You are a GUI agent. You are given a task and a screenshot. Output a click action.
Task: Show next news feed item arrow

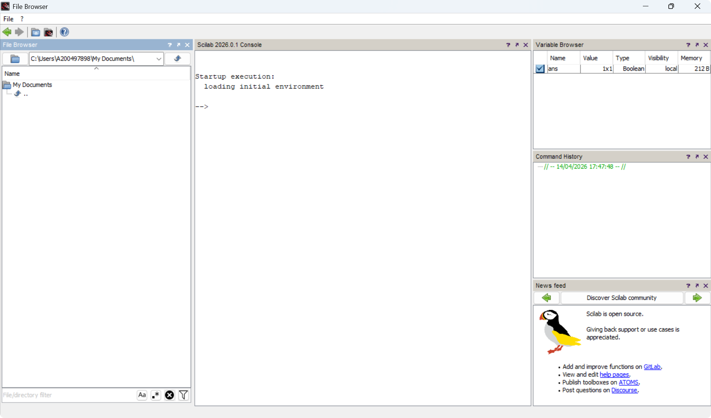click(x=697, y=298)
